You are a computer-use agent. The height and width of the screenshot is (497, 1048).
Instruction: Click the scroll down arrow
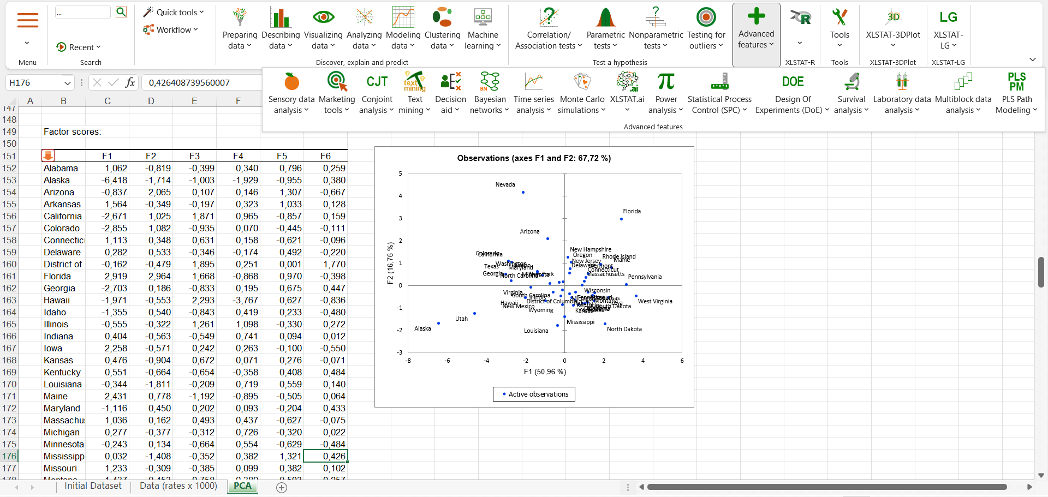point(1041,475)
